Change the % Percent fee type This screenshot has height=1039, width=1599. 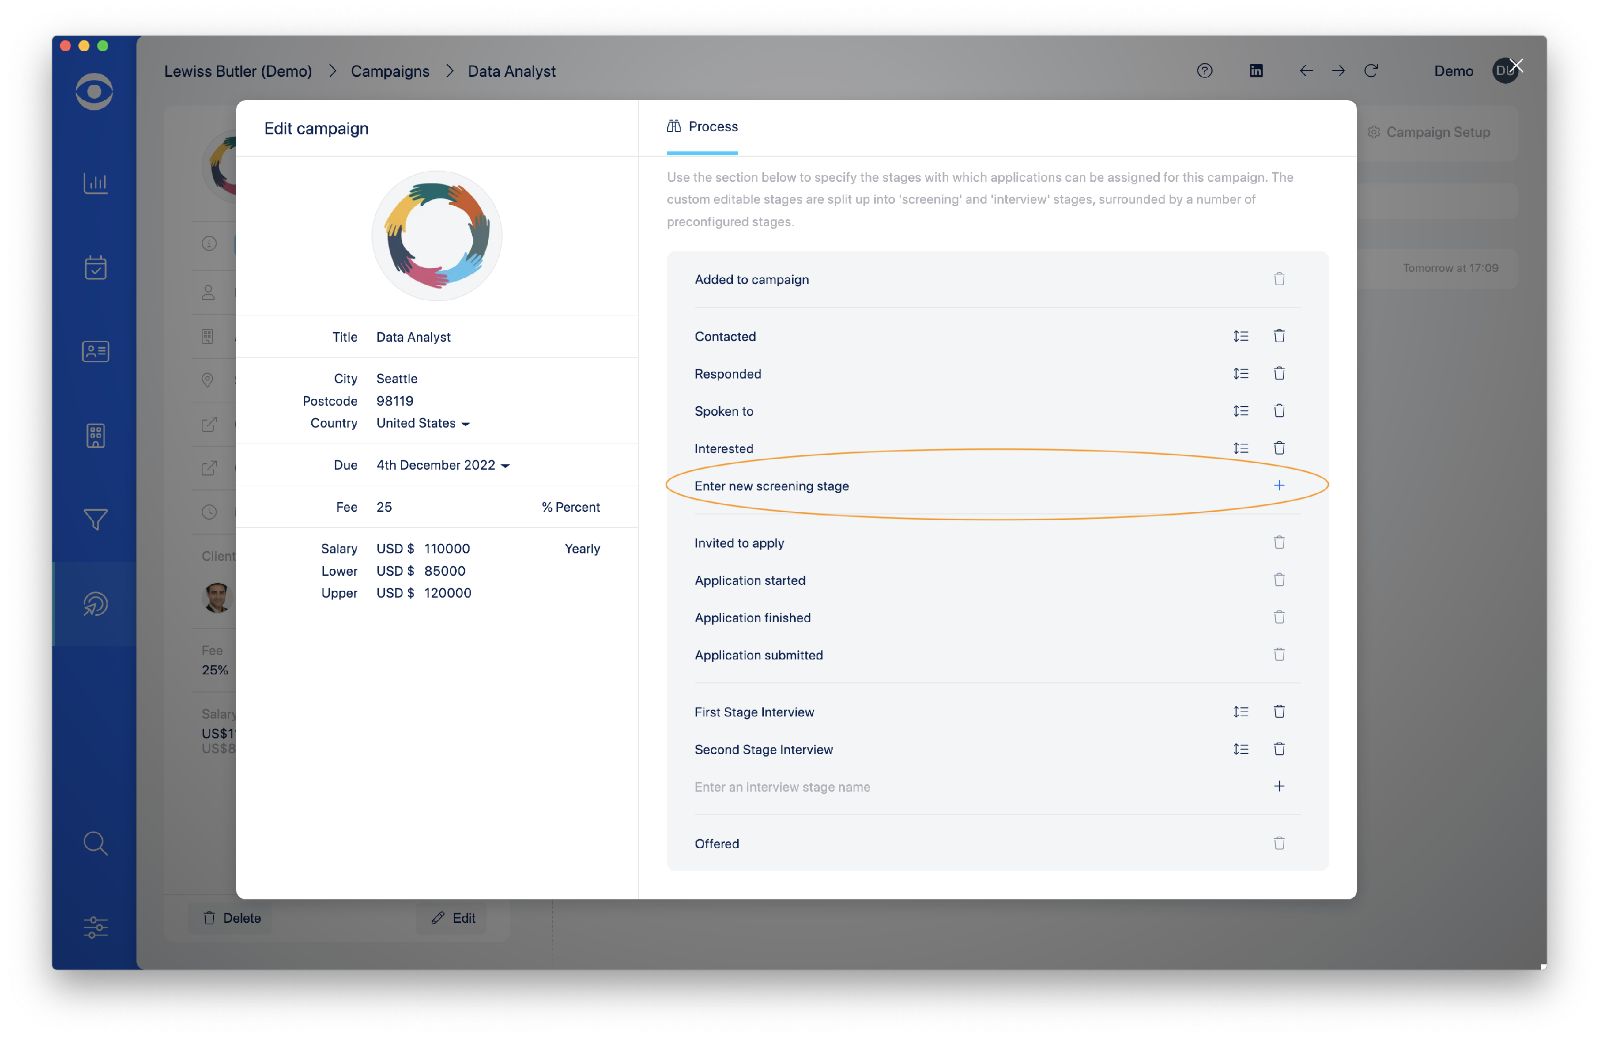(x=570, y=508)
